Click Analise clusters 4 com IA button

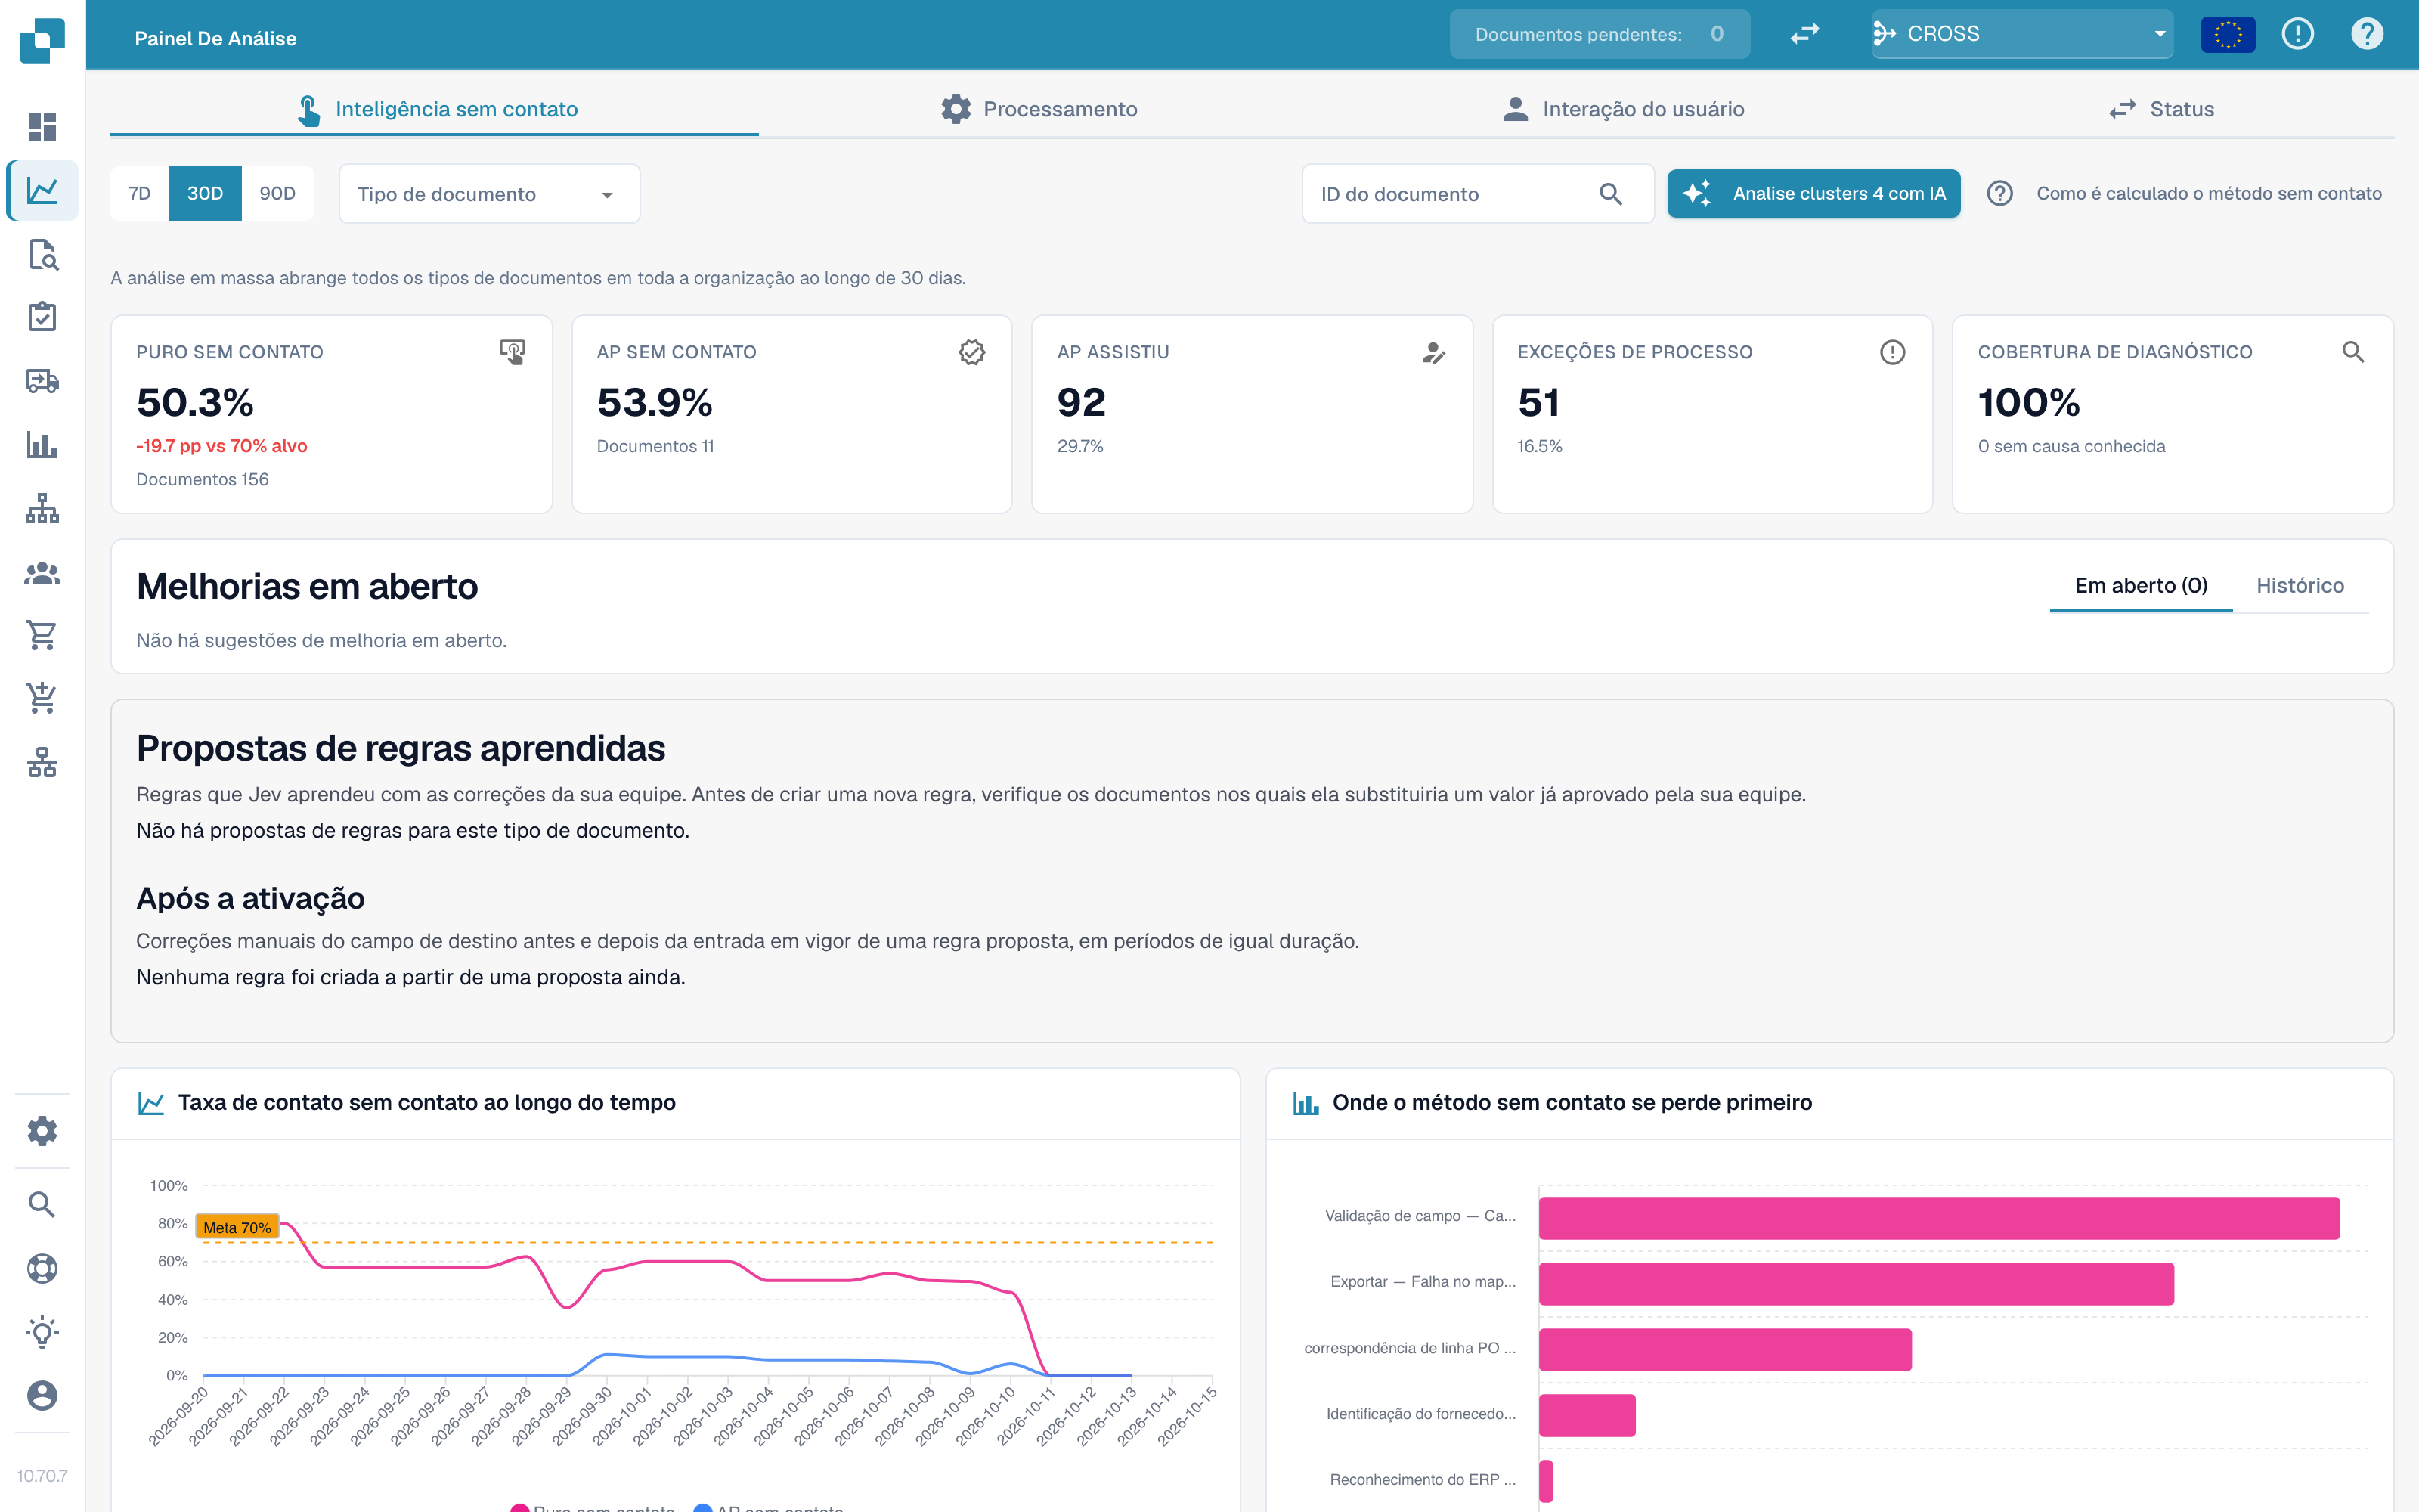point(1813,193)
